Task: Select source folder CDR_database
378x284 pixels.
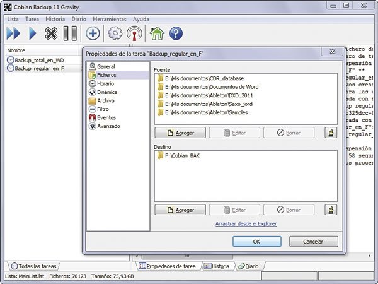Action: tap(200, 78)
